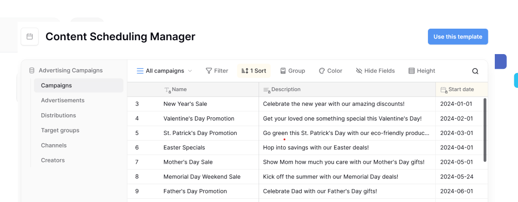This screenshot has width=518, height=202.
Task: Click the Use this template button
Action: pyautogui.click(x=458, y=37)
